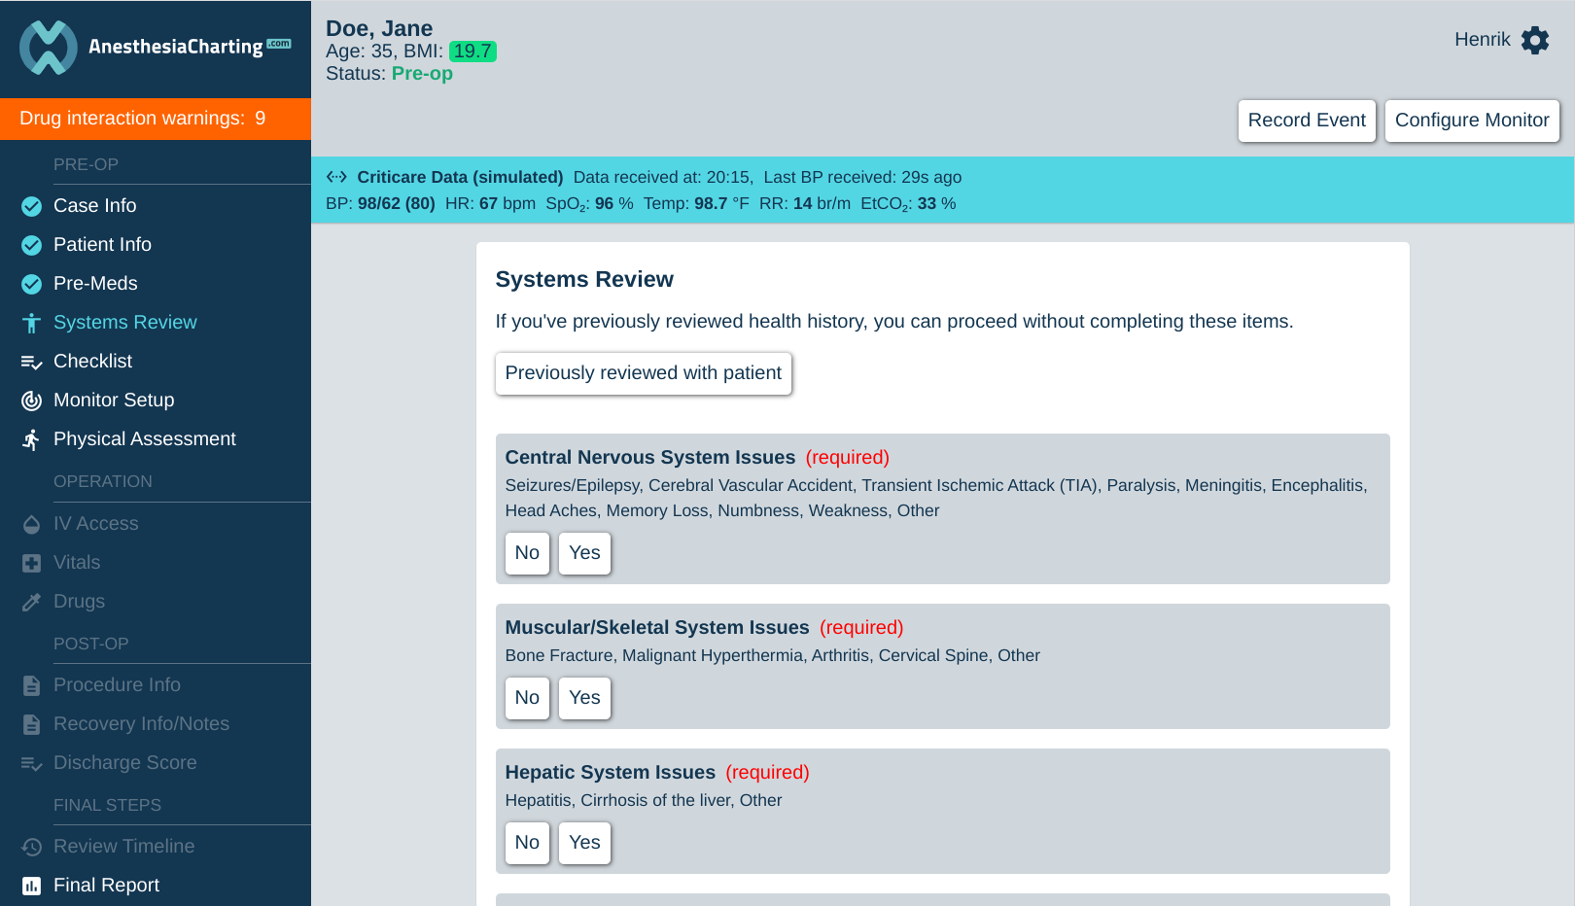Screen dimensions: 1575x906
Task: Click the Discharge Score list icon
Action: pyautogui.click(x=32, y=763)
